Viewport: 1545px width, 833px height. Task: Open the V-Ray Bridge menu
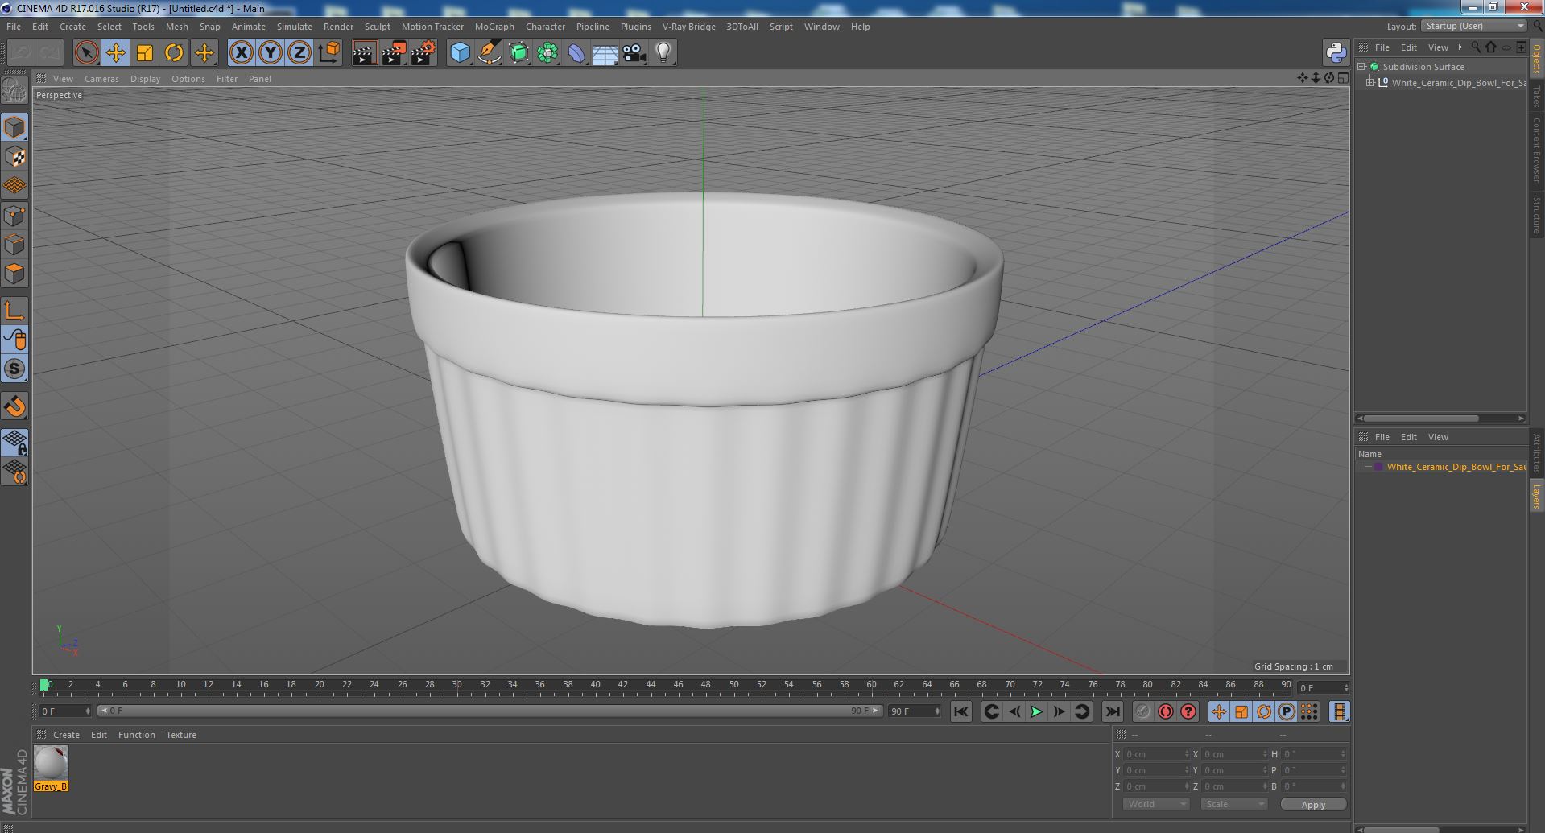coord(688,27)
